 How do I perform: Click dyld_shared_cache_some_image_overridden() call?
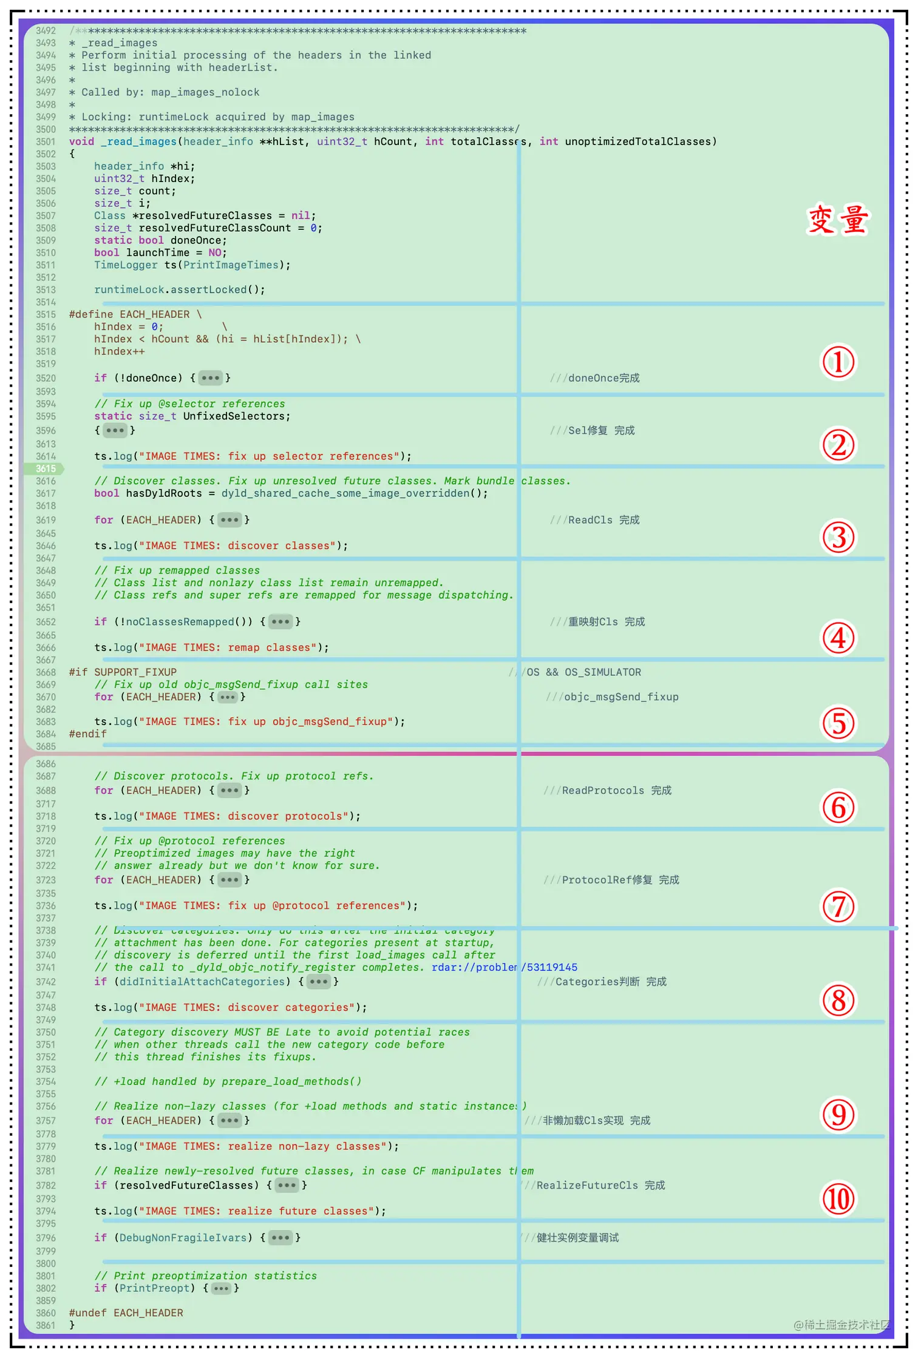352,493
